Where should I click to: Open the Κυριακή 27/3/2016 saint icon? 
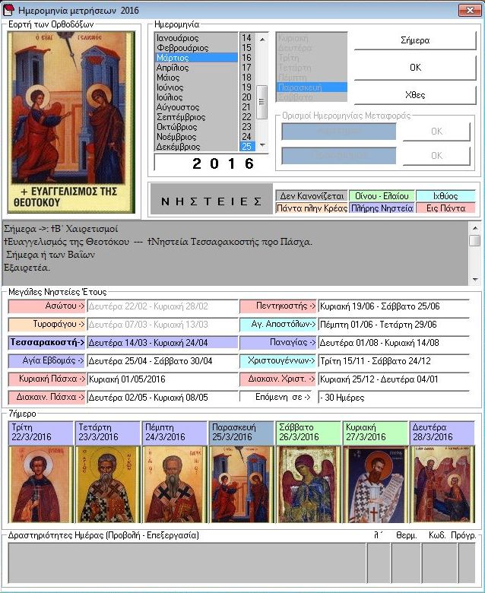tap(375, 484)
